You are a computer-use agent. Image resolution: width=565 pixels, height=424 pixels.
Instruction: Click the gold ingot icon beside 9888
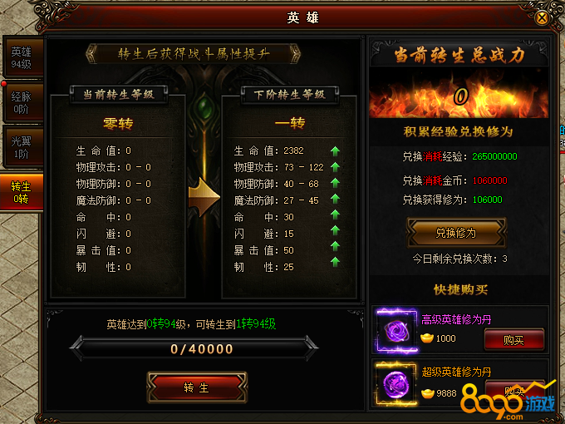click(x=428, y=393)
